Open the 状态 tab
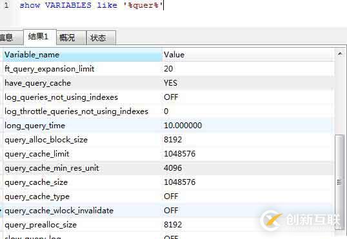The image size is (347, 239). tap(101, 38)
